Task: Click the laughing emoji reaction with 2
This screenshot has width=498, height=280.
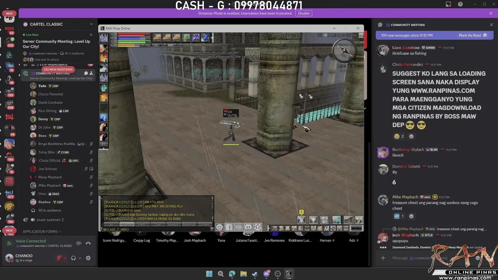Action: 399,136
